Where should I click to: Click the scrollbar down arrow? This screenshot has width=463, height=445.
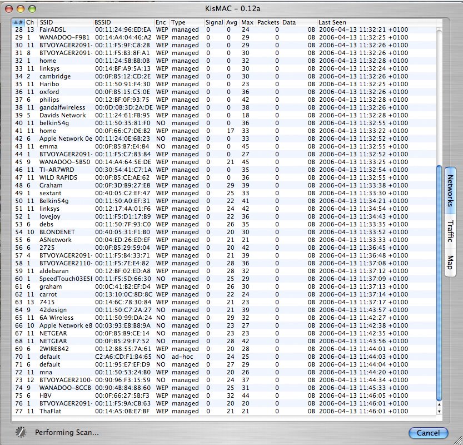pyautogui.click(x=439, y=411)
